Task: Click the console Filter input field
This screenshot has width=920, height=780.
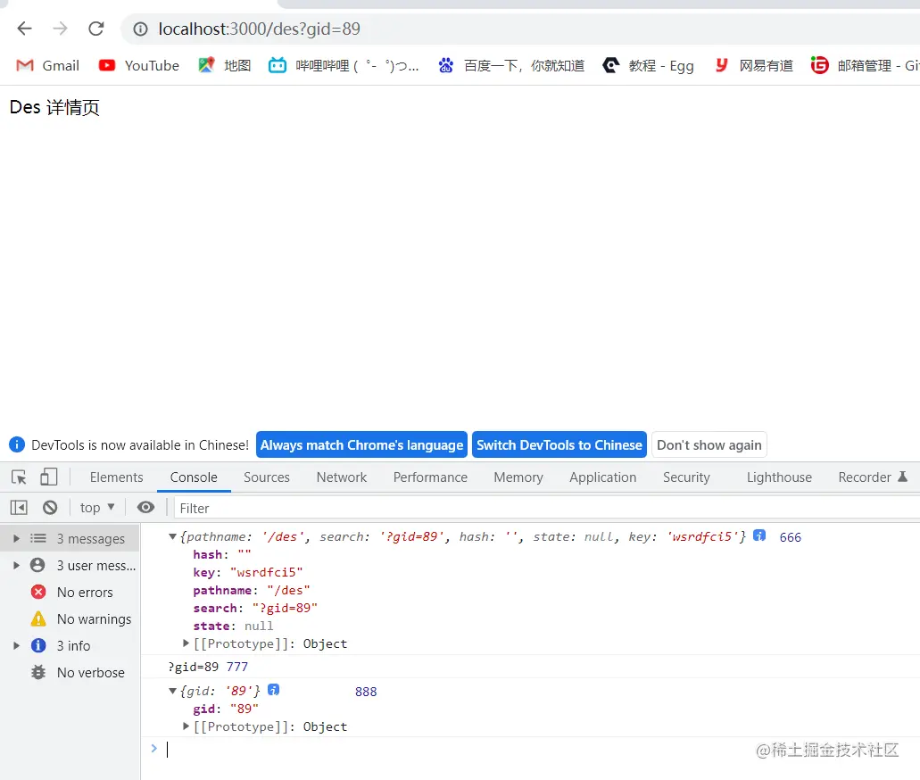Action: pos(545,509)
